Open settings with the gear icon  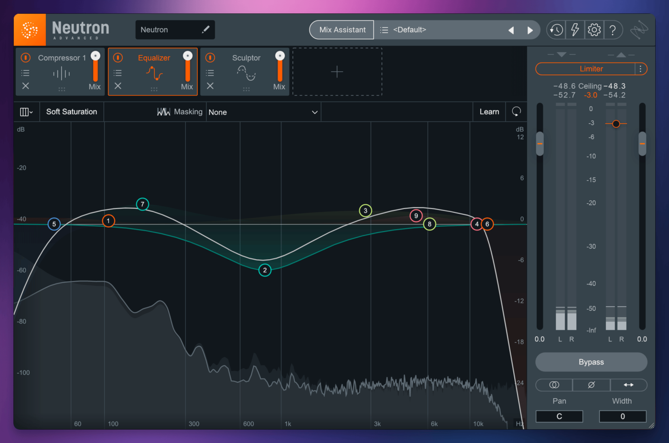click(x=594, y=30)
